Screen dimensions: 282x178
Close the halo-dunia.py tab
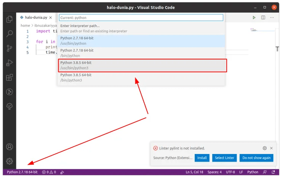pos(51,18)
